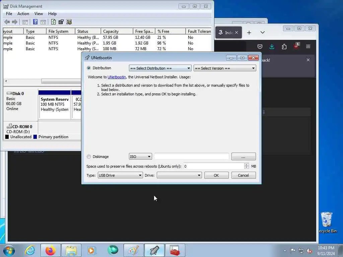This screenshot has height=257, width=343.
Task: Click the disk image path field
Action: click(x=192, y=157)
